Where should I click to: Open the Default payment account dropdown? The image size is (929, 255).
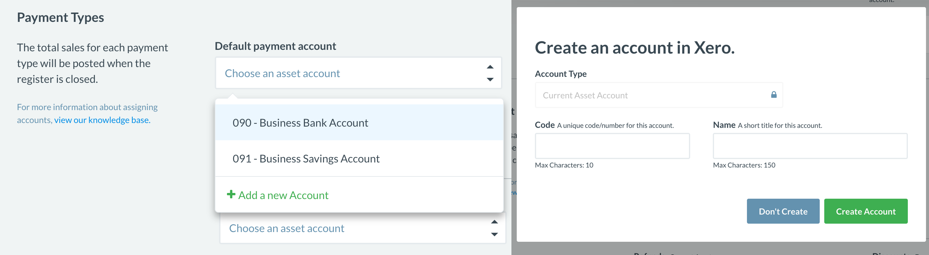click(x=358, y=73)
